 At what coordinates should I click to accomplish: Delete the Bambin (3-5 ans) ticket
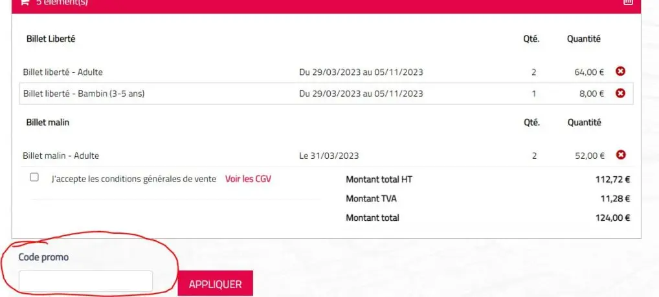620,93
